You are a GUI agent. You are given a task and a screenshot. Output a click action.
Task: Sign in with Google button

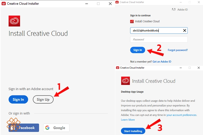pyautogui.click(x=56, y=128)
